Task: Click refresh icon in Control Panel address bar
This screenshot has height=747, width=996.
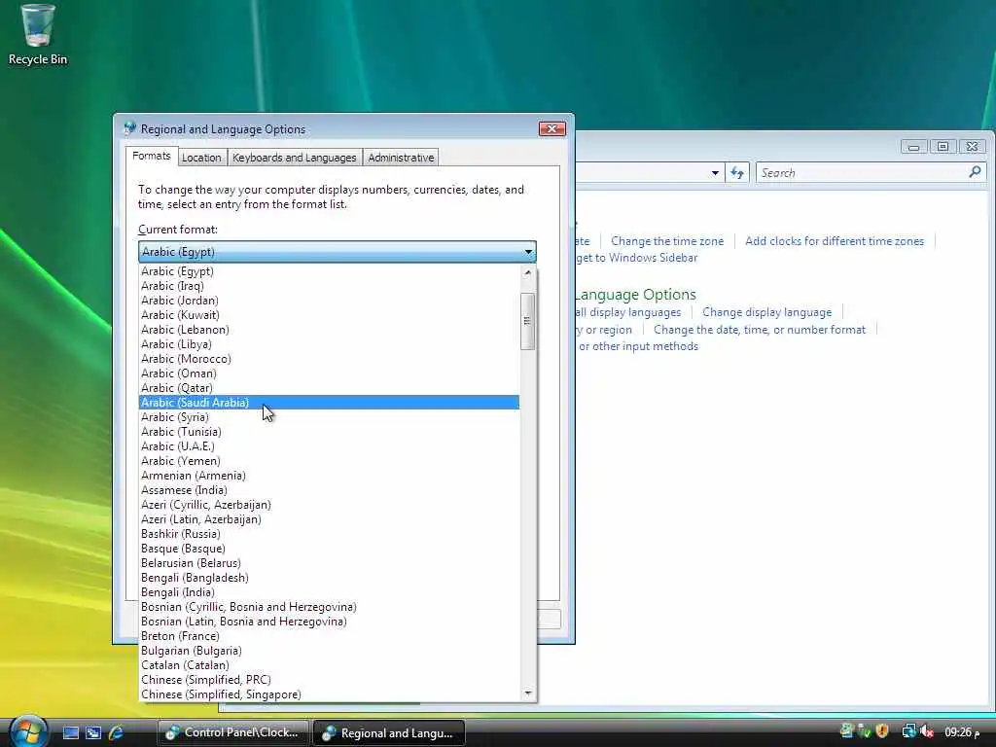Action: click(737, 173)
